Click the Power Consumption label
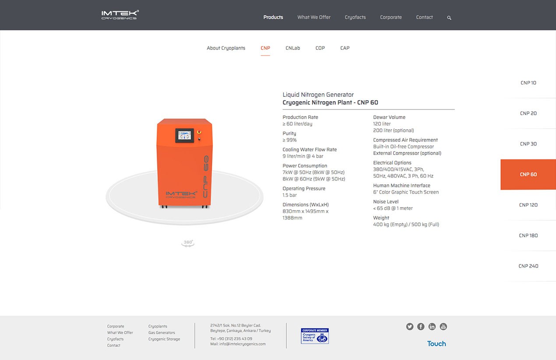This screenshot has height=360, width=556. [305, 166]
